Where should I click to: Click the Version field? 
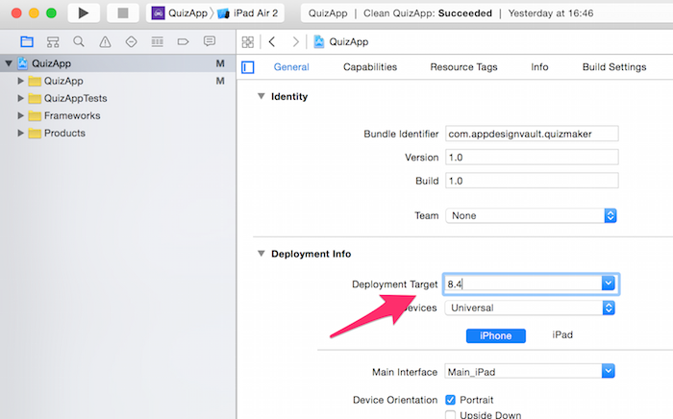(532, 158)
